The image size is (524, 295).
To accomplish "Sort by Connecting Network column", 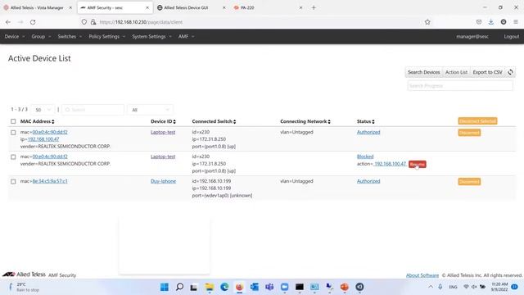I will point(305,121).
